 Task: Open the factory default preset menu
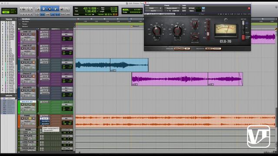pyautogui.click(x=172, y=8)
